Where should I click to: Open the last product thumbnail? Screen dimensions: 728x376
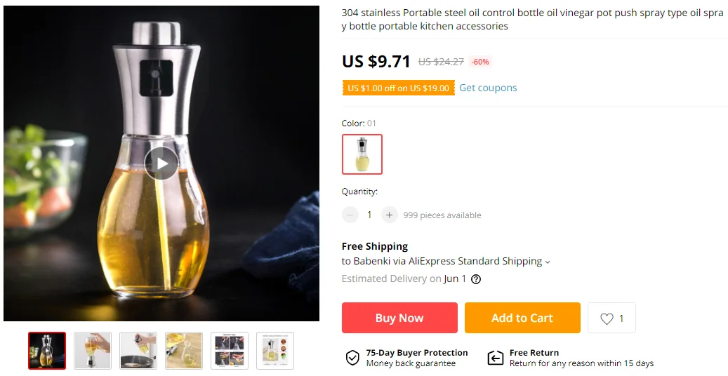[275, 351]
